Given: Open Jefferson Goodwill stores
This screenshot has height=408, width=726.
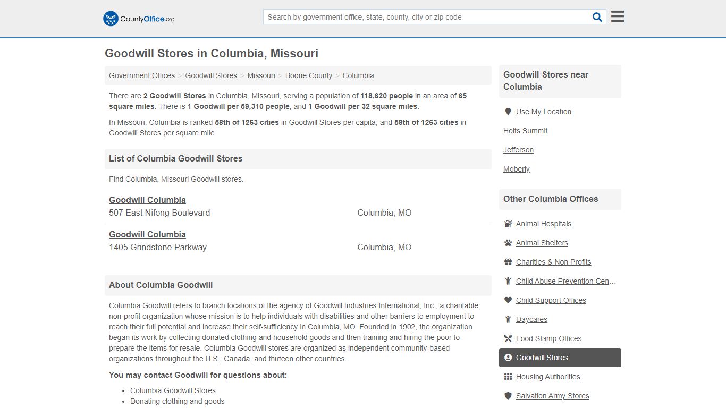Looking at the screenshot, I should [x=518, y=150].
